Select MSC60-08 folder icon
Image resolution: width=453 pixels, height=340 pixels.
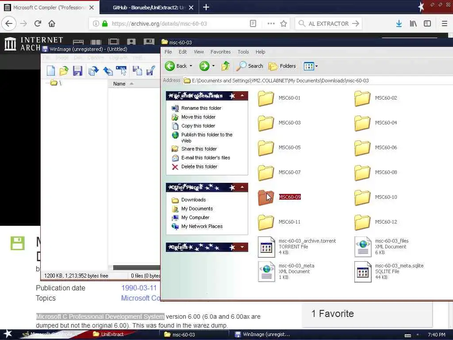coord(362,173)
